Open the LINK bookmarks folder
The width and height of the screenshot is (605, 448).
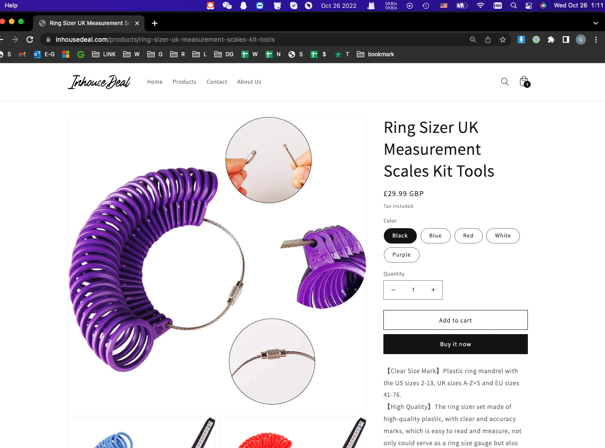tap(104, 54)
